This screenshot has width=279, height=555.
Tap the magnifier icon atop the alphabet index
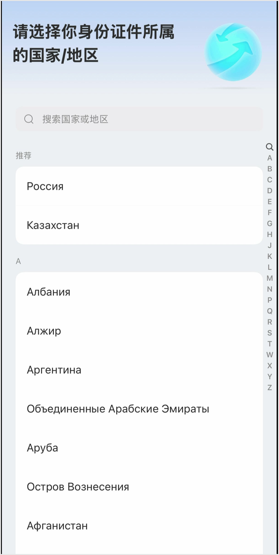[270, 147]
